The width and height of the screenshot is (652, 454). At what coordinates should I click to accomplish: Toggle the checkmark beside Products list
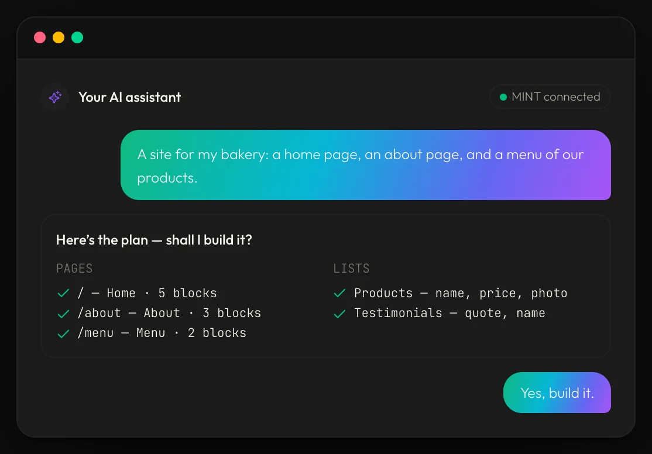[x=339, y=293]
